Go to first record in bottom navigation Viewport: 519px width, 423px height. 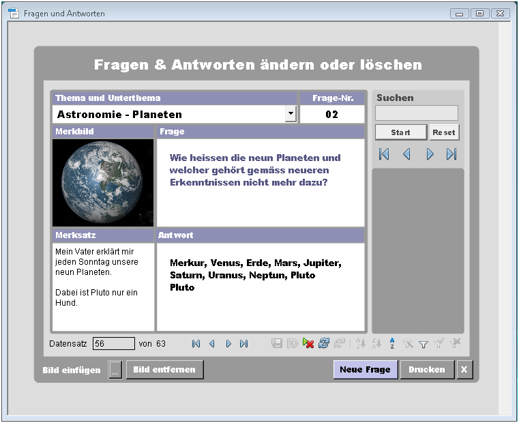196,344
